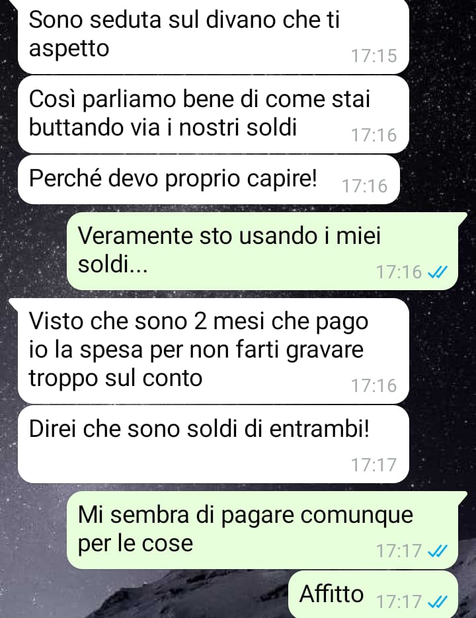Click the 'Perché devo proprio capire!' bubble
The width and height of the screenshot is (476, 618).
click(209, 179)
